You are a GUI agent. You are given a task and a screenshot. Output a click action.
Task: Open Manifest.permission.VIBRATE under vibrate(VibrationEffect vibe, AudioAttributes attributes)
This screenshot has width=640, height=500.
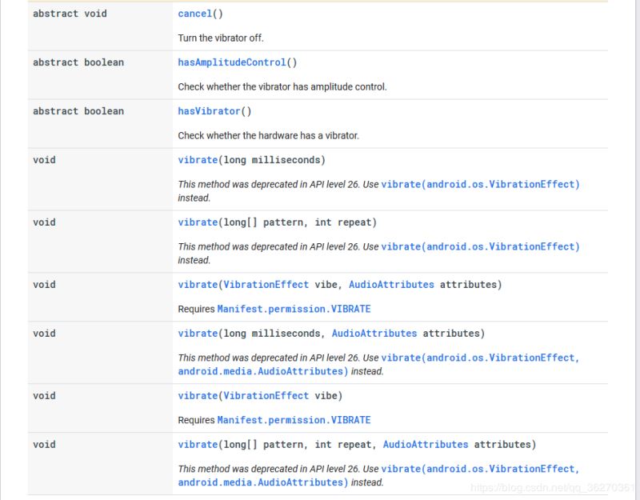click(294, 309)
